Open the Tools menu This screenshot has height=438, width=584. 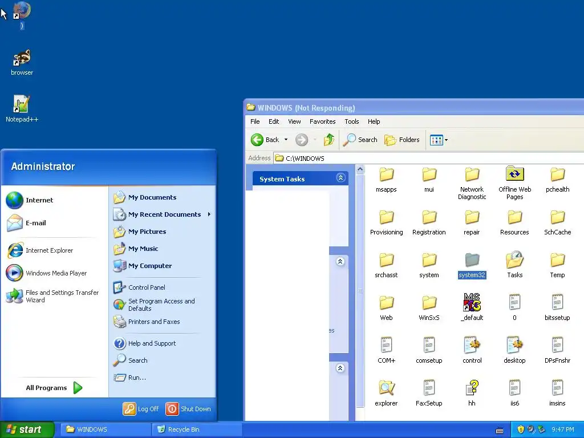(351, 121)
